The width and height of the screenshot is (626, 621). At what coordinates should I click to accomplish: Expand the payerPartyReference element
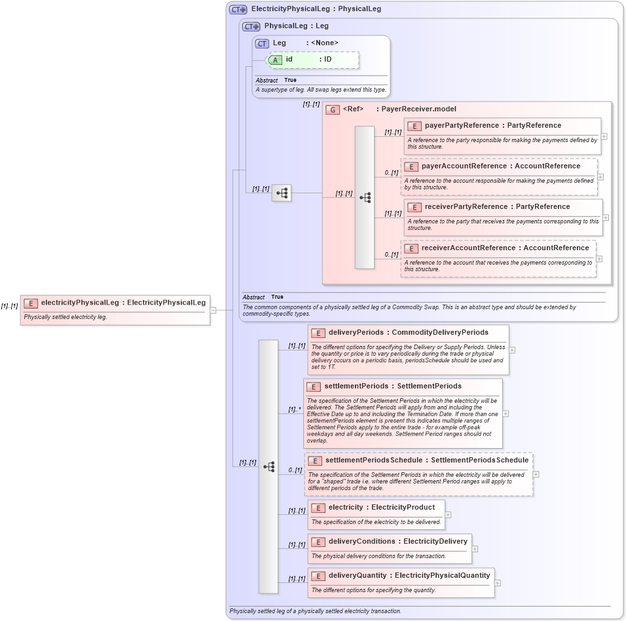pyautogui.click(x=604, y=136)
